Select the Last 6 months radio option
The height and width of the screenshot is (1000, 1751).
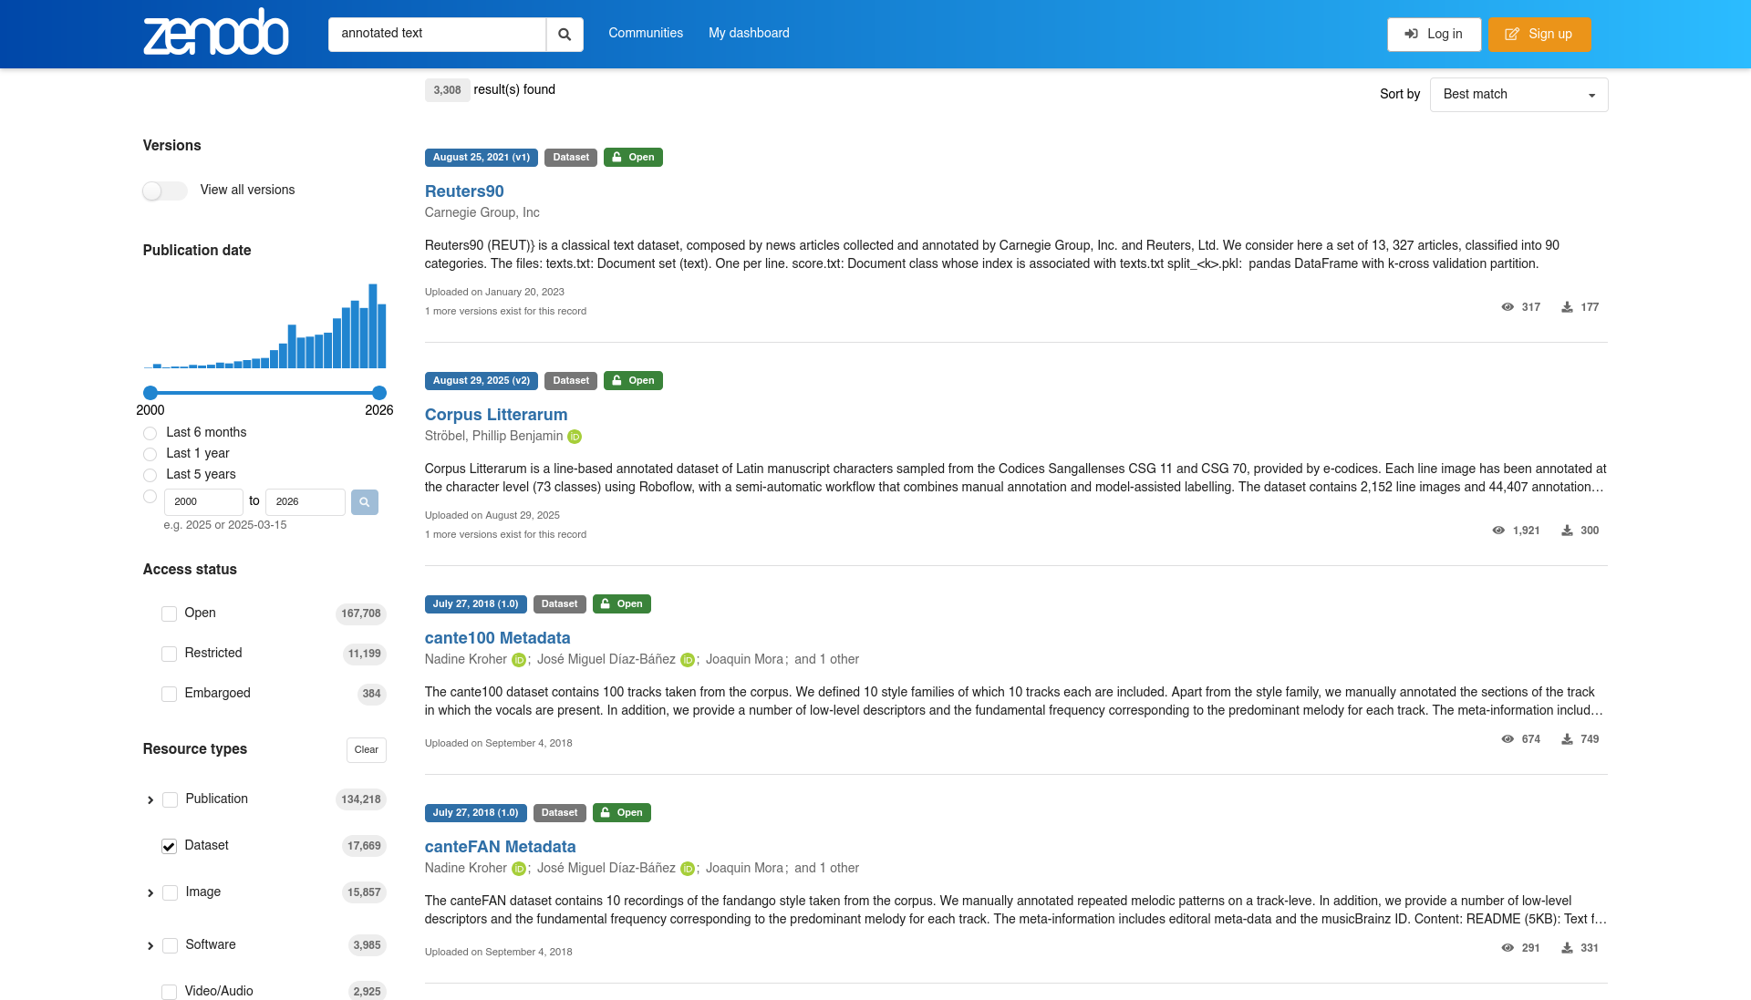(x=150, y=433)
